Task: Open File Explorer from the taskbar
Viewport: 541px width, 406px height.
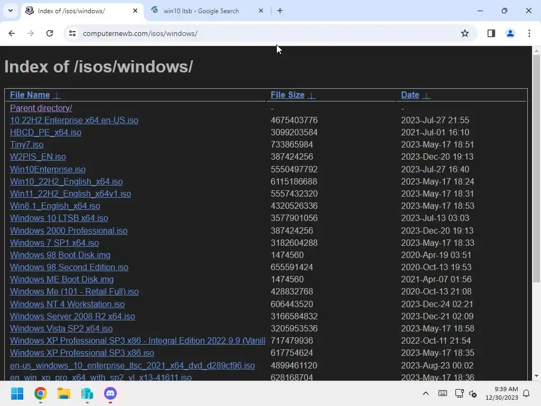Action: (x=64, y=393)
